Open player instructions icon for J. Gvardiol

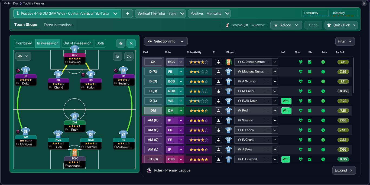[219, 81]
